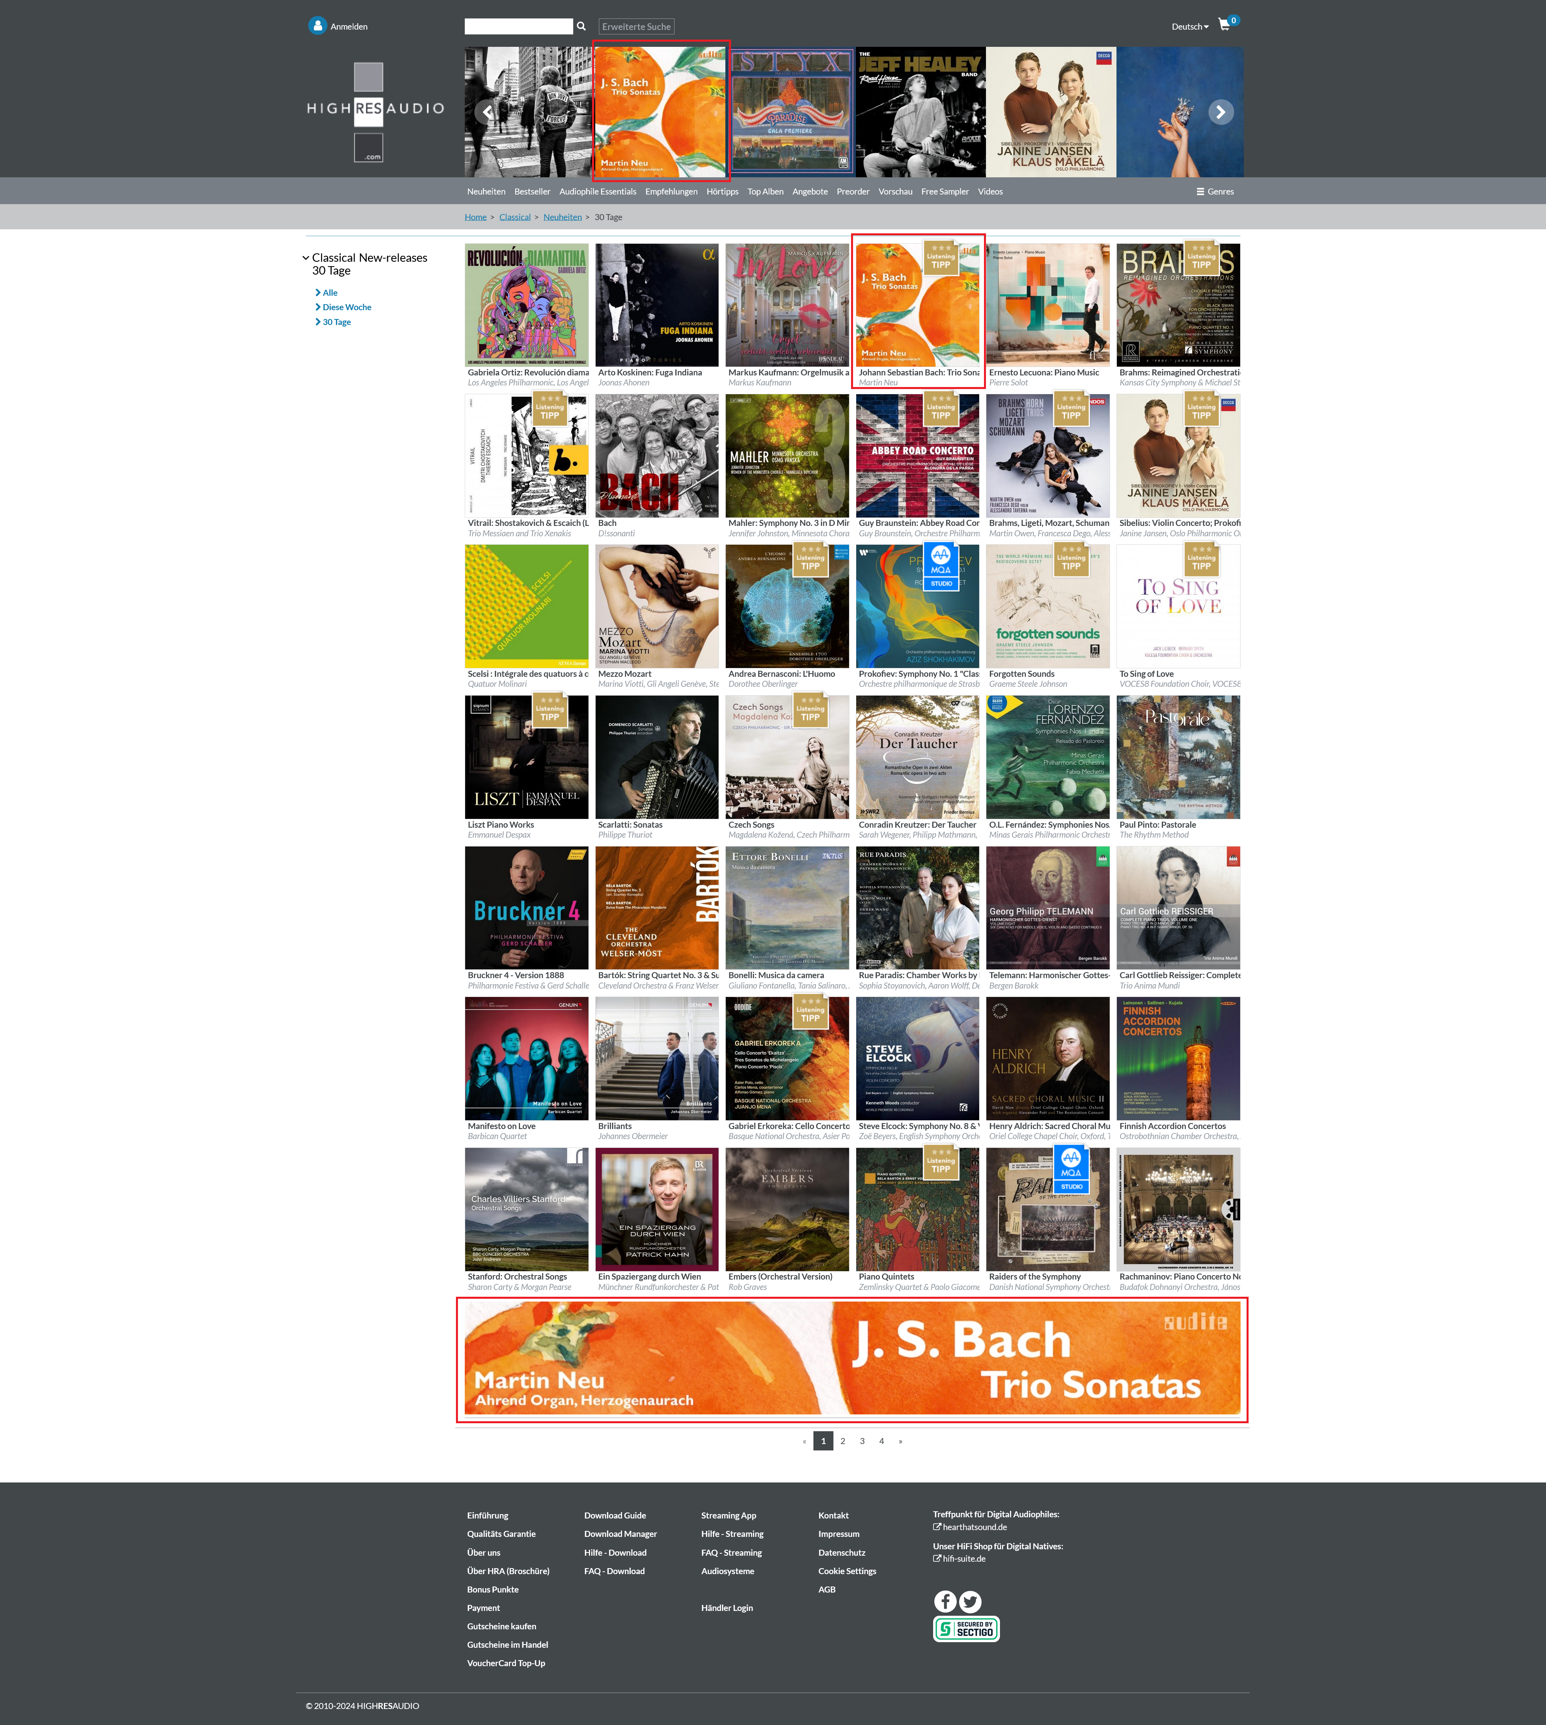Image resolution: width=1546 pixels, height=1725 pixels.
Task: Collapse the Classical New-releases sidebar section
Action: 306,257
